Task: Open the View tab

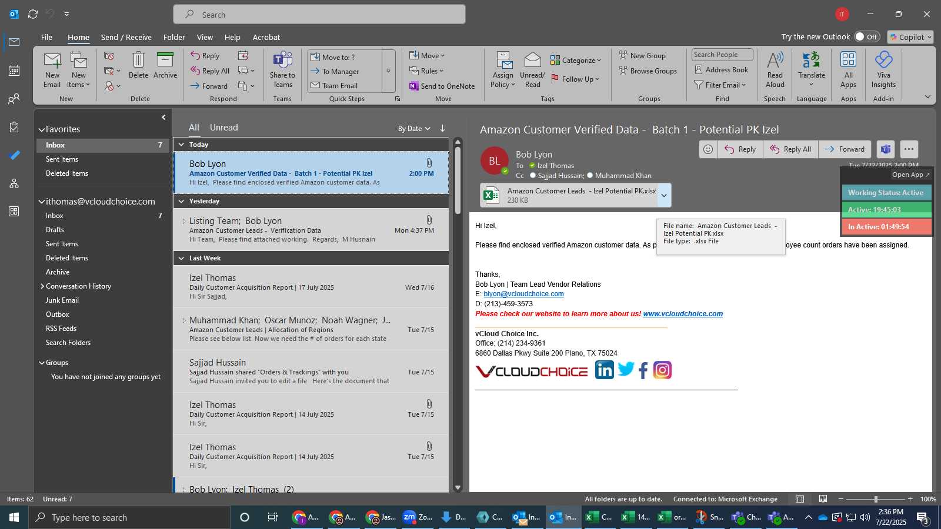Action: [x=205, y=37]
